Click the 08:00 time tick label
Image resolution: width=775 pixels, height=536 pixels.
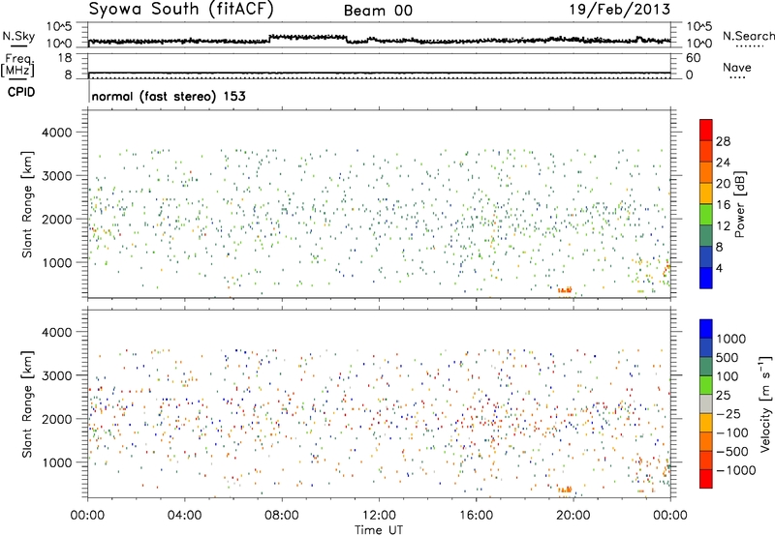pyautogui.click(x=282, y=516)
